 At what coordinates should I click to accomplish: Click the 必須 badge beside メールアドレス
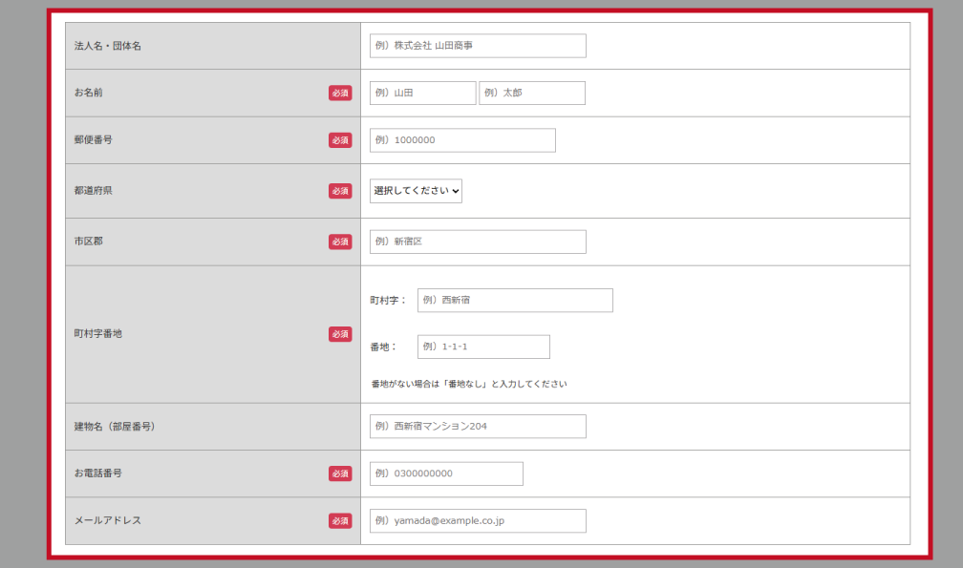340,520
